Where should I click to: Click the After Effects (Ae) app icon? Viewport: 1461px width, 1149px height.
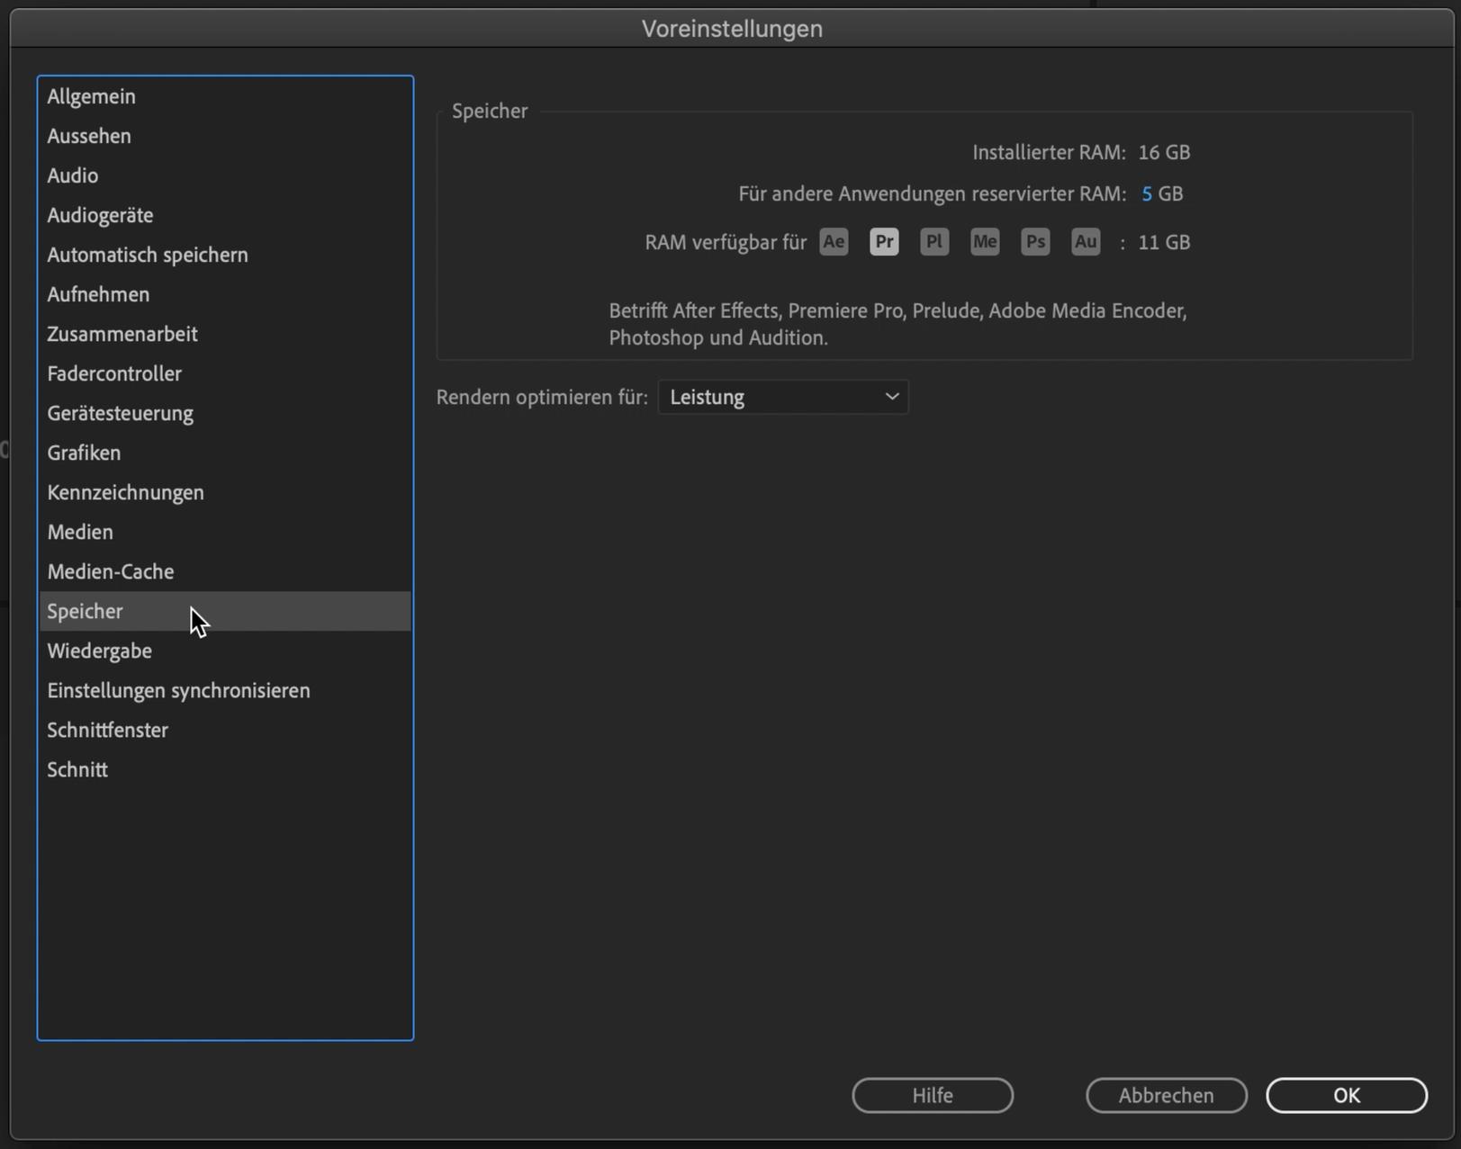click(834, 242)
